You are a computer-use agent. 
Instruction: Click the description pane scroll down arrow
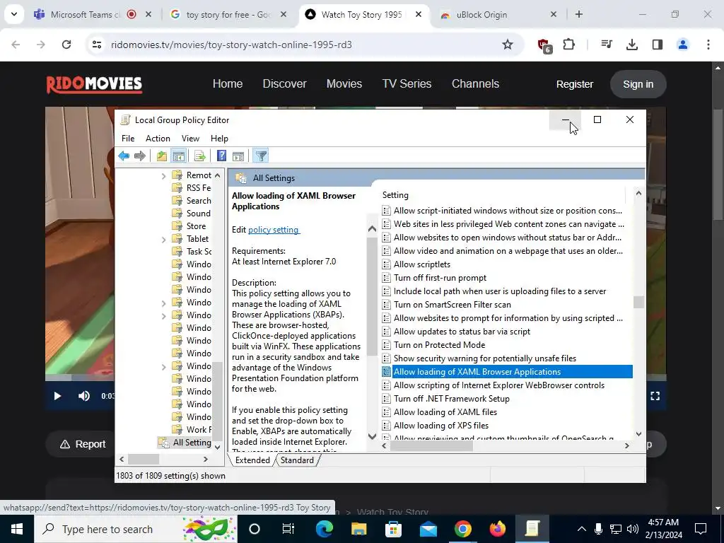click(x=372, y=436)
